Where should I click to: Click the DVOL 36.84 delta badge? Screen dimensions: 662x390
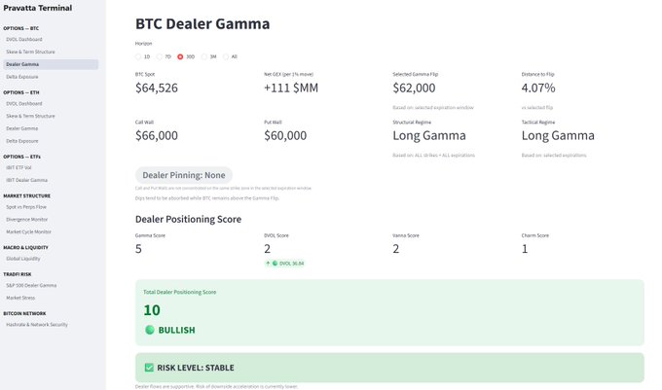coord(284,264)
